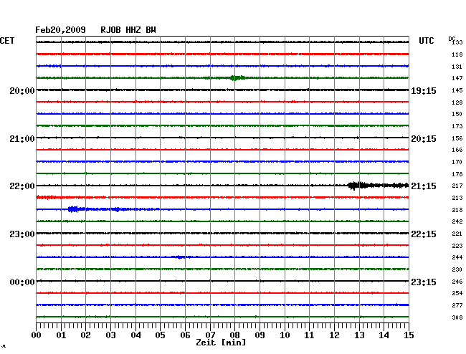Click the 19:15 UTC time label
Screen dimensions: 466x354
pos(424,90)
